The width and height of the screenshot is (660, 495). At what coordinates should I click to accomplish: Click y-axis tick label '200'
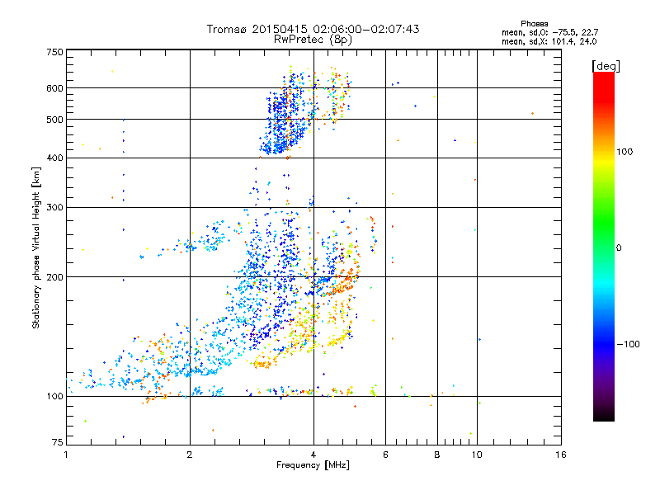point(54,277)
